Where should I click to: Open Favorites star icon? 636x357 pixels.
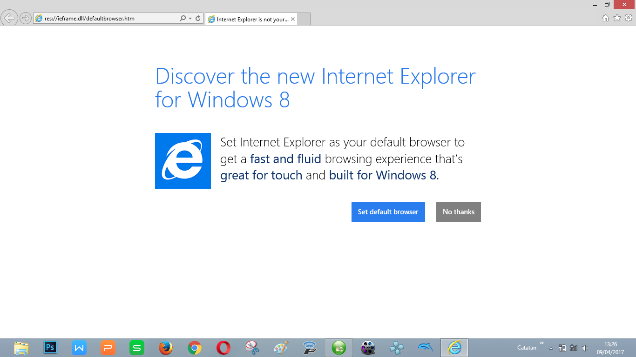617,18
